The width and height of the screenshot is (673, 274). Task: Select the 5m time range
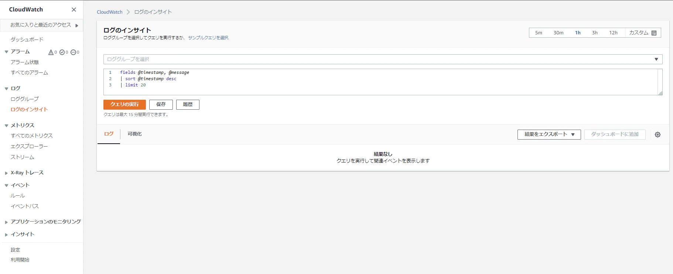539,33
